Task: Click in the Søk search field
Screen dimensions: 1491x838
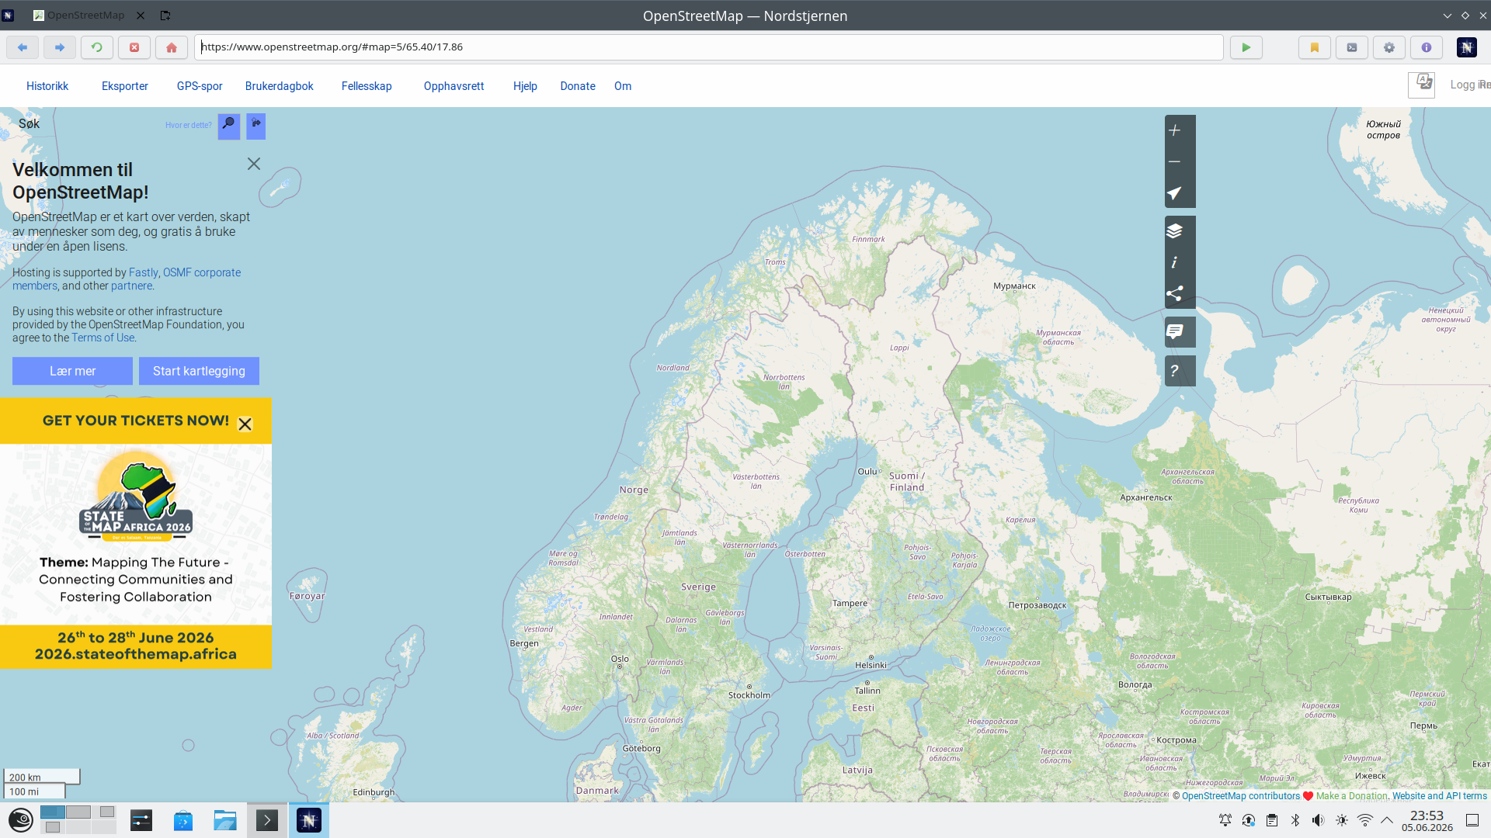Action: pos(85,124)
